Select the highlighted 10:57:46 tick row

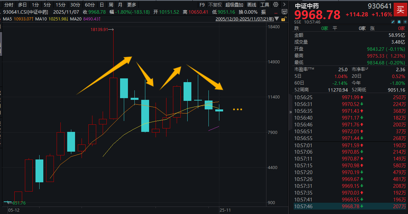[350, 207]
